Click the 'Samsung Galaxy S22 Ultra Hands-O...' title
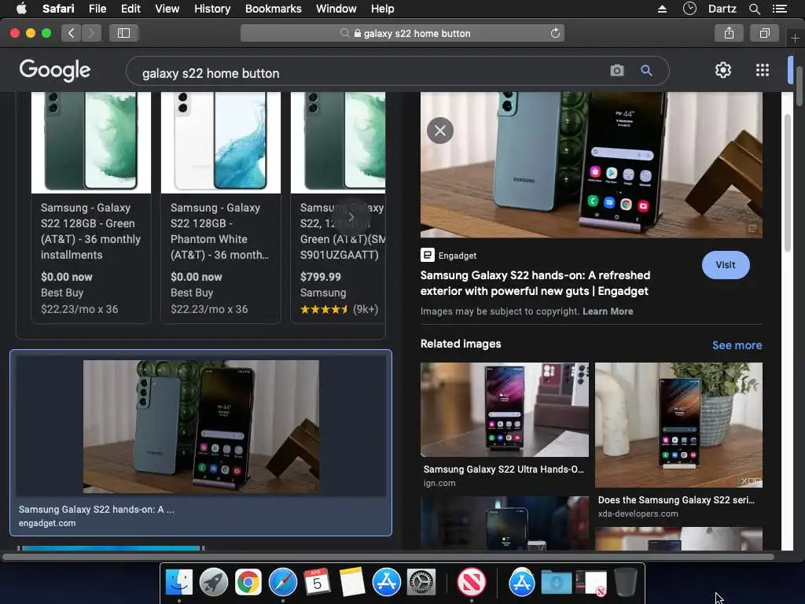Screen dimensions: 805x604 pos(504,470)
